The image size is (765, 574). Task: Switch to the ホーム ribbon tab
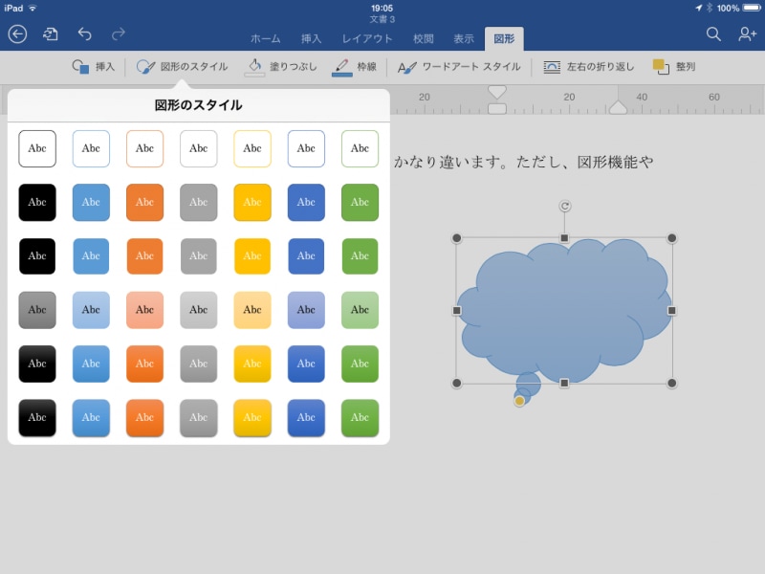coord(265,39)
